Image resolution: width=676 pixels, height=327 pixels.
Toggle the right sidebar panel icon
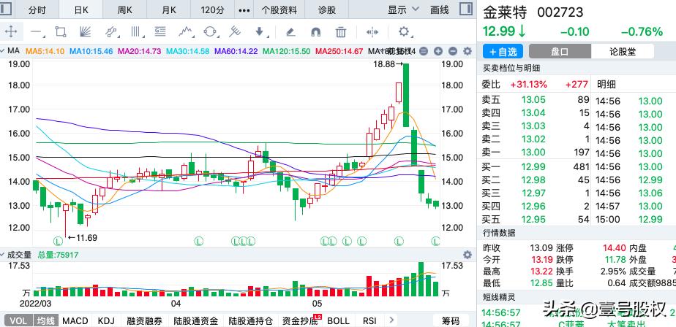coord(466,9)
